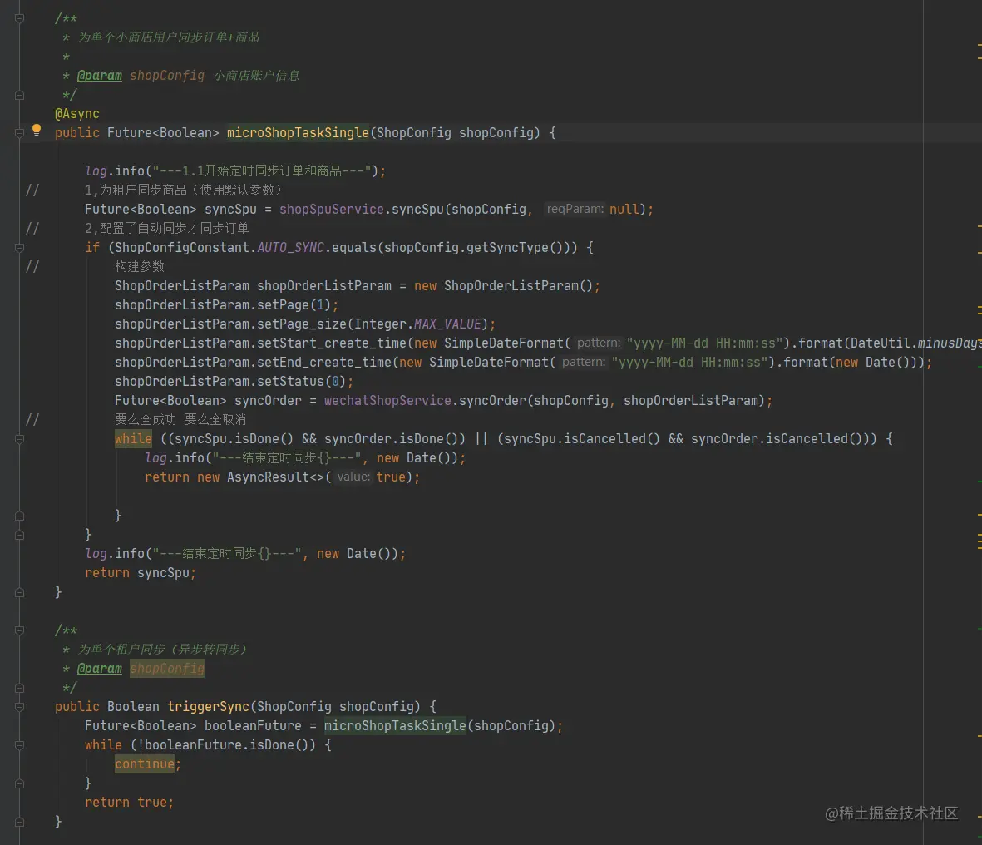Click new ShopOrderListParam() constructor call
The width and height of the screenshot is (982, 845).
(503, 285)
